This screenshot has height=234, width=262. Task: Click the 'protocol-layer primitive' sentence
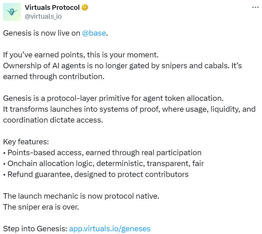tap(113, 98)
